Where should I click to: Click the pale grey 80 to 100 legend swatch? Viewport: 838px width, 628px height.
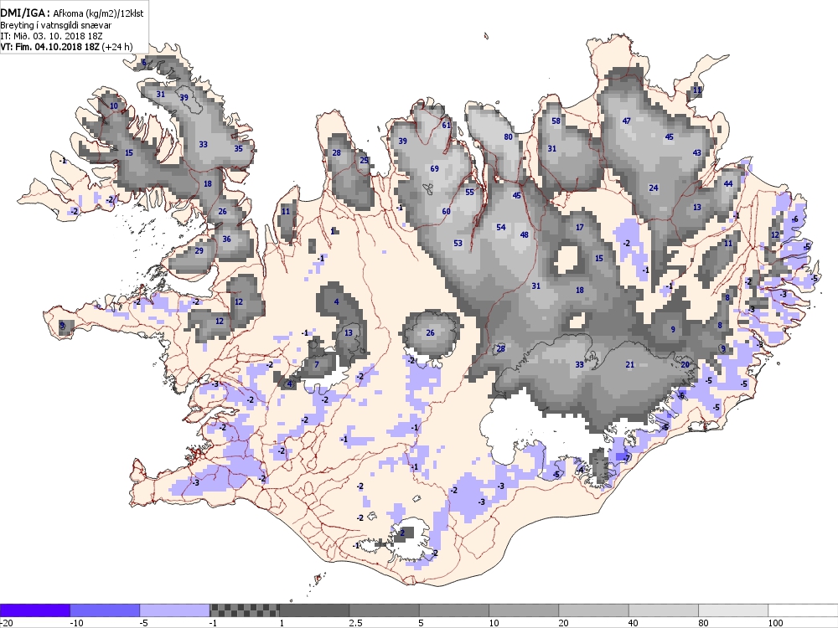pos(733,610)
